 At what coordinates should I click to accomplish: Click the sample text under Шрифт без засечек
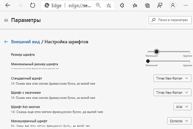pos(57,112)
